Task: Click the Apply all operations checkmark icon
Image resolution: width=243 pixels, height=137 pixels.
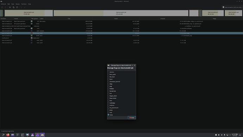Action: (25, 7)
